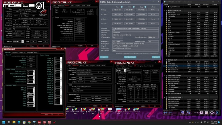The height and width of the screenshot is (125, 222).
Task: Open RAS# to CAS# Delay dropdown in MemTweakIt
Action: pyautogui.click(x=34, y=74)
